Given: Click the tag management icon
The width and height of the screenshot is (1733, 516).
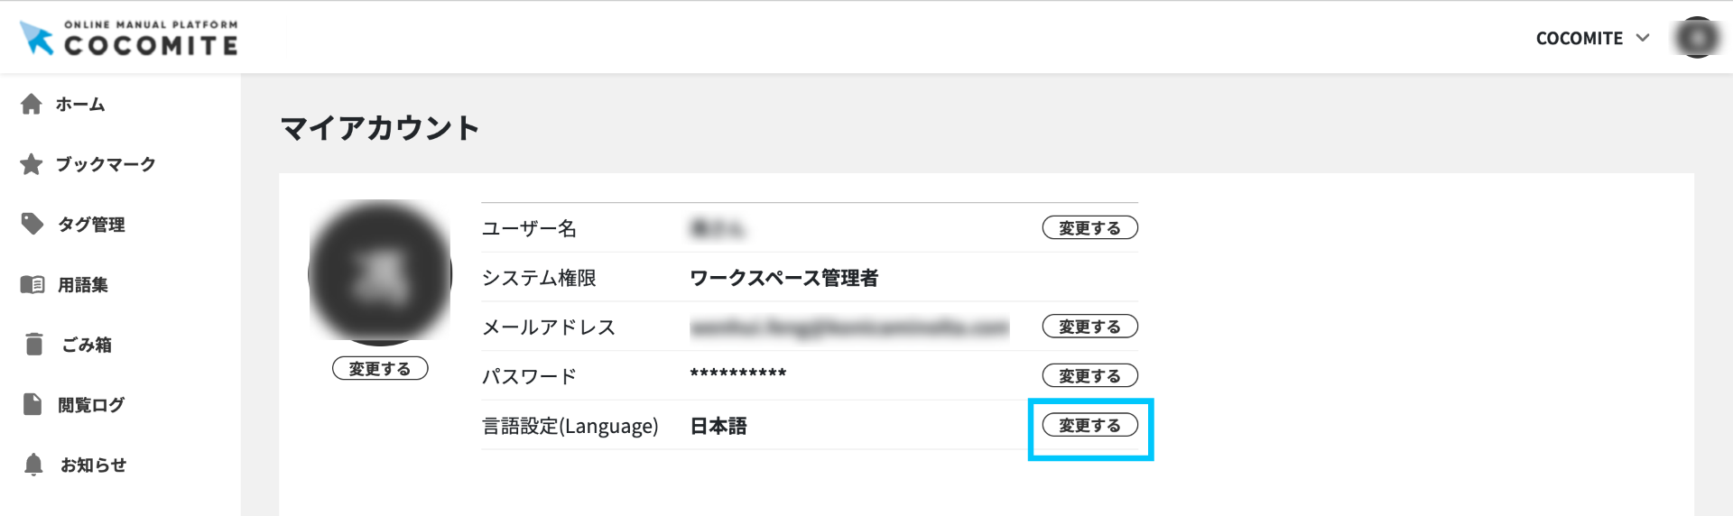Looking at the screenshot, I should click(x=32, y=224).
